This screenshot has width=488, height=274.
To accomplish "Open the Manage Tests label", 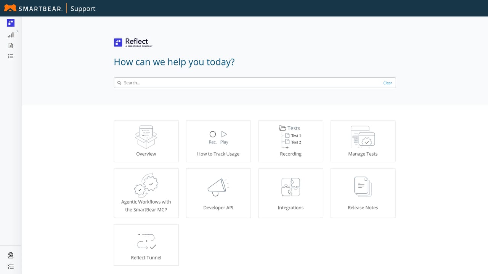I will [x=363, y=154].
